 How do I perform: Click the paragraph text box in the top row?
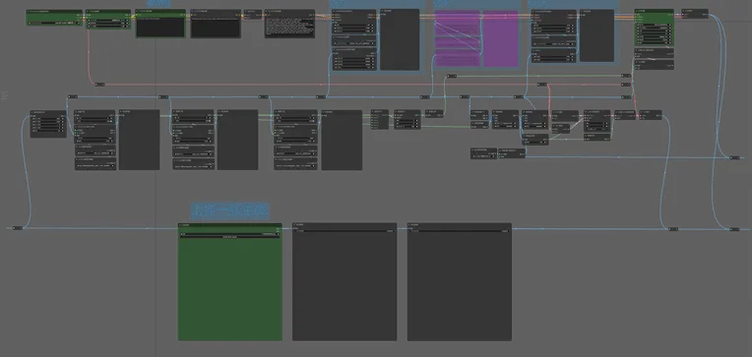[x=289, y=28]
